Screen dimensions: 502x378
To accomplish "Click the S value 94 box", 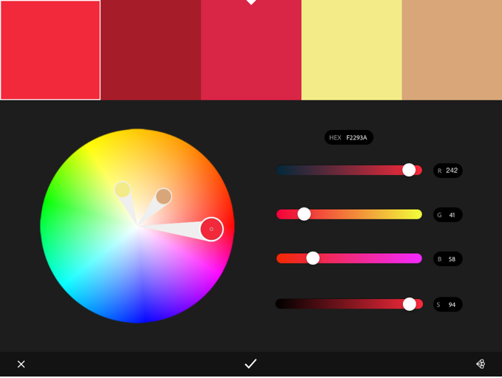I will (x=448, y=305).
